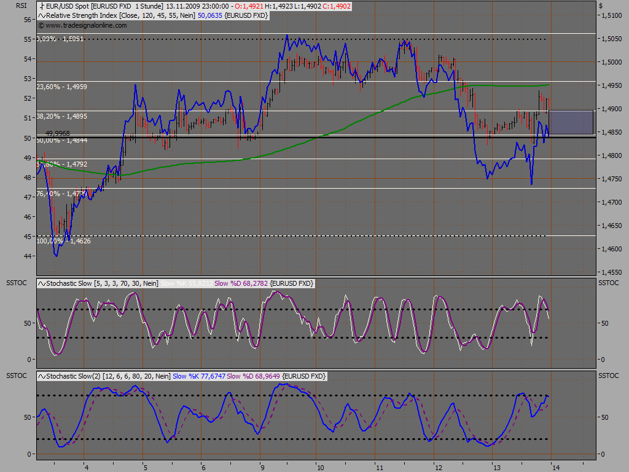Click the 100,00% - 1,4626 Fibonacci label
This screenshot has width=629, height=472.
tap(63, 241)
